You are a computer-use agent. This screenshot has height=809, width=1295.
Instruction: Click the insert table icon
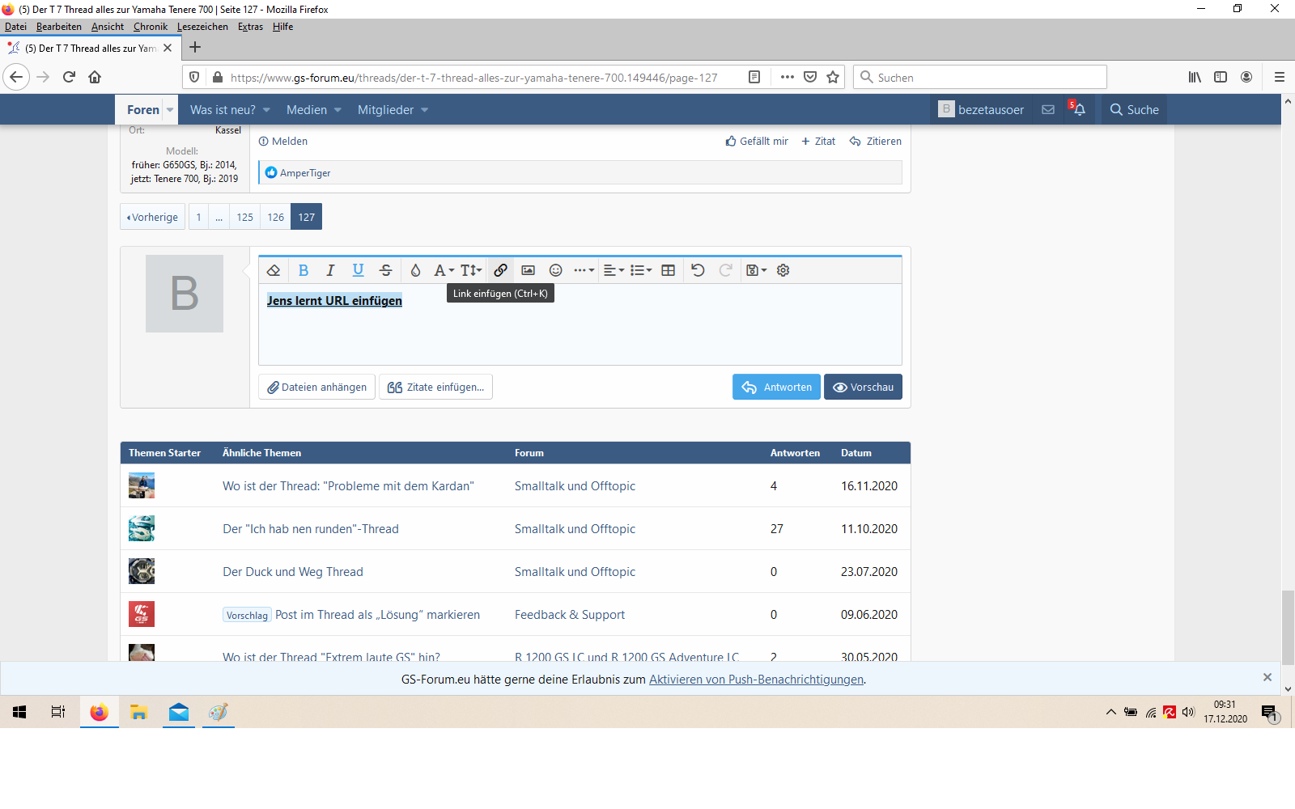[668, 270]
